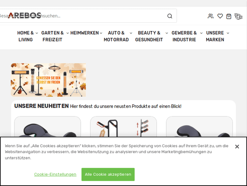
Task: Click the UNSERE NEUHEITEN heading
Action: point(41,106)
